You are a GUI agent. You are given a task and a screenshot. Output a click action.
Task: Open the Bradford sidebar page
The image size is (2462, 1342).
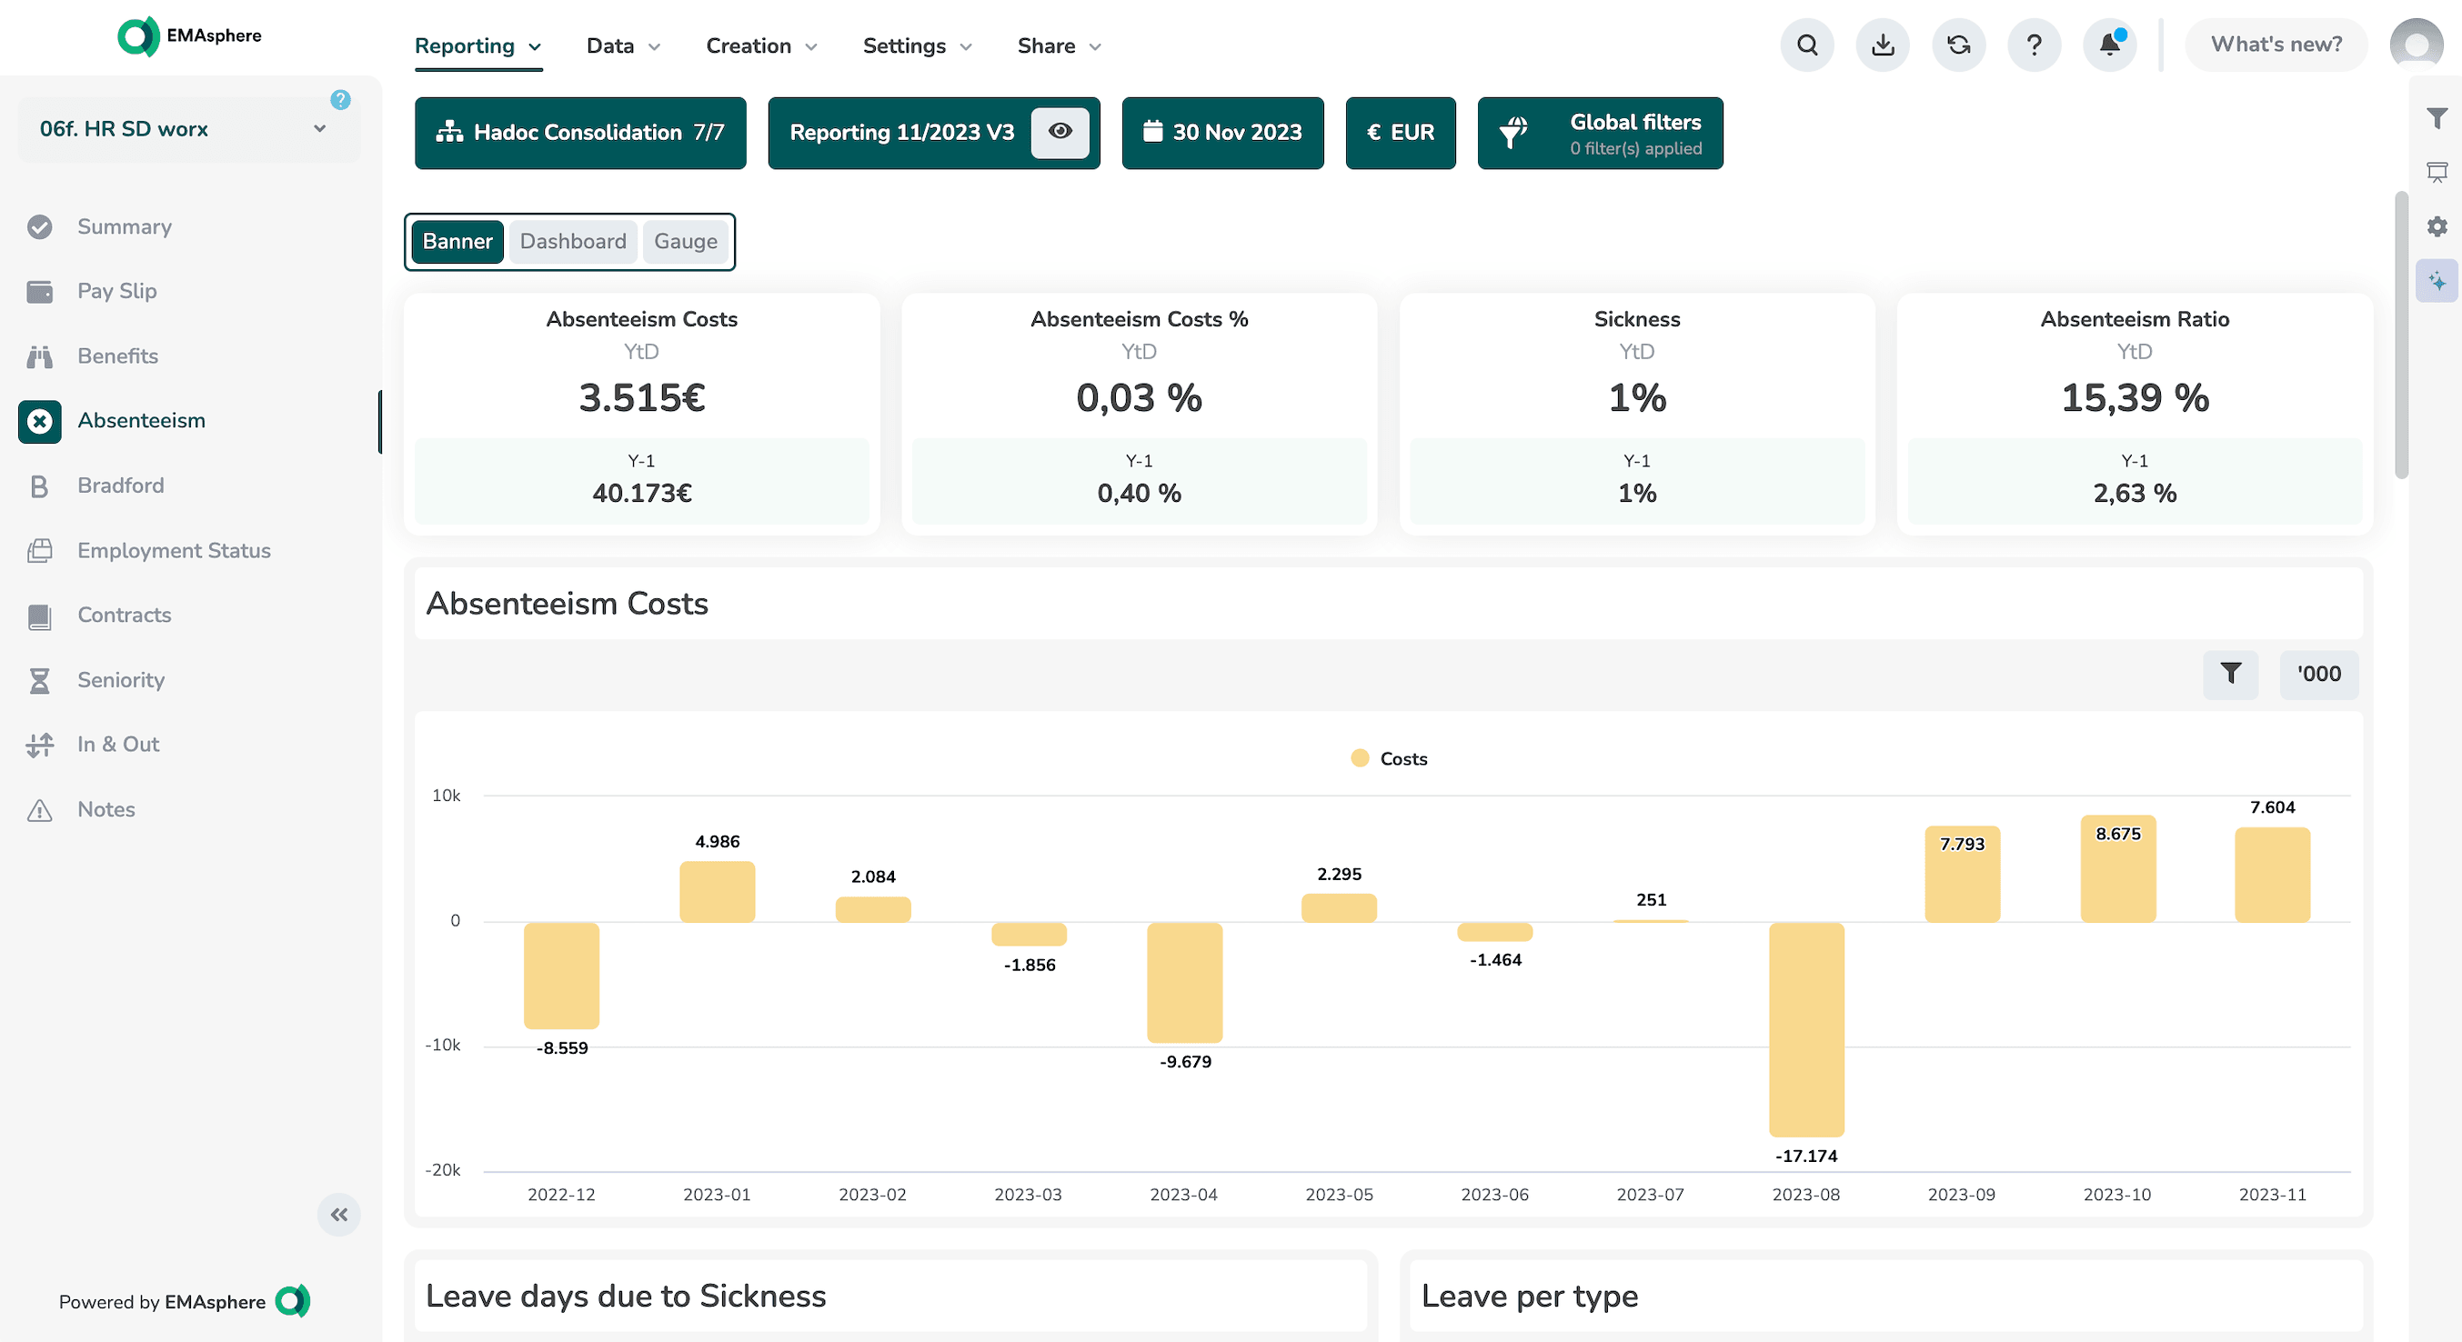click(x=120, y=486)
